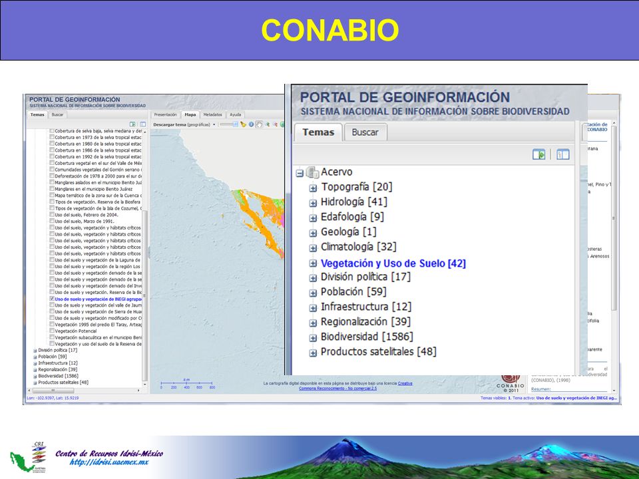Check the 'Manglares aislados' layer checkbox
The height and width of the screenshot is (479, 639).
tap(52, 182)
